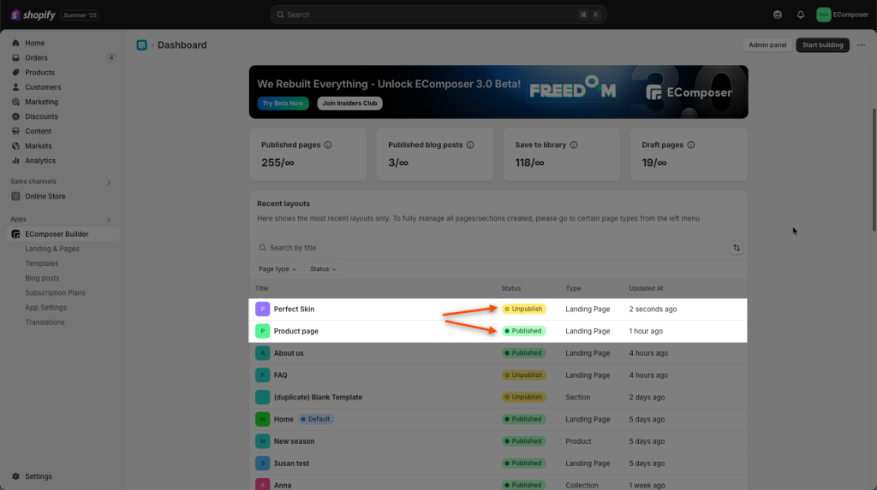877x490 pixels.
Task: Open Blog posts submenu item
Action: [42, 278]
